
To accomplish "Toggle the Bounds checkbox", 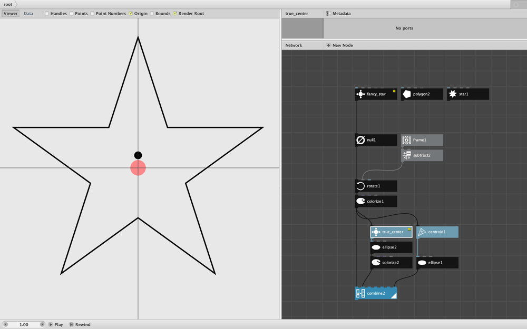I will pyautogui.click(x=152, y=14).
